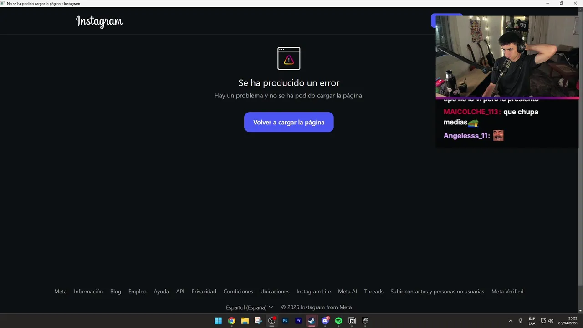The width and height of the screenshot is (583, 328).
Task: Open Spotify from the taskbar
Action: [338, 321]
